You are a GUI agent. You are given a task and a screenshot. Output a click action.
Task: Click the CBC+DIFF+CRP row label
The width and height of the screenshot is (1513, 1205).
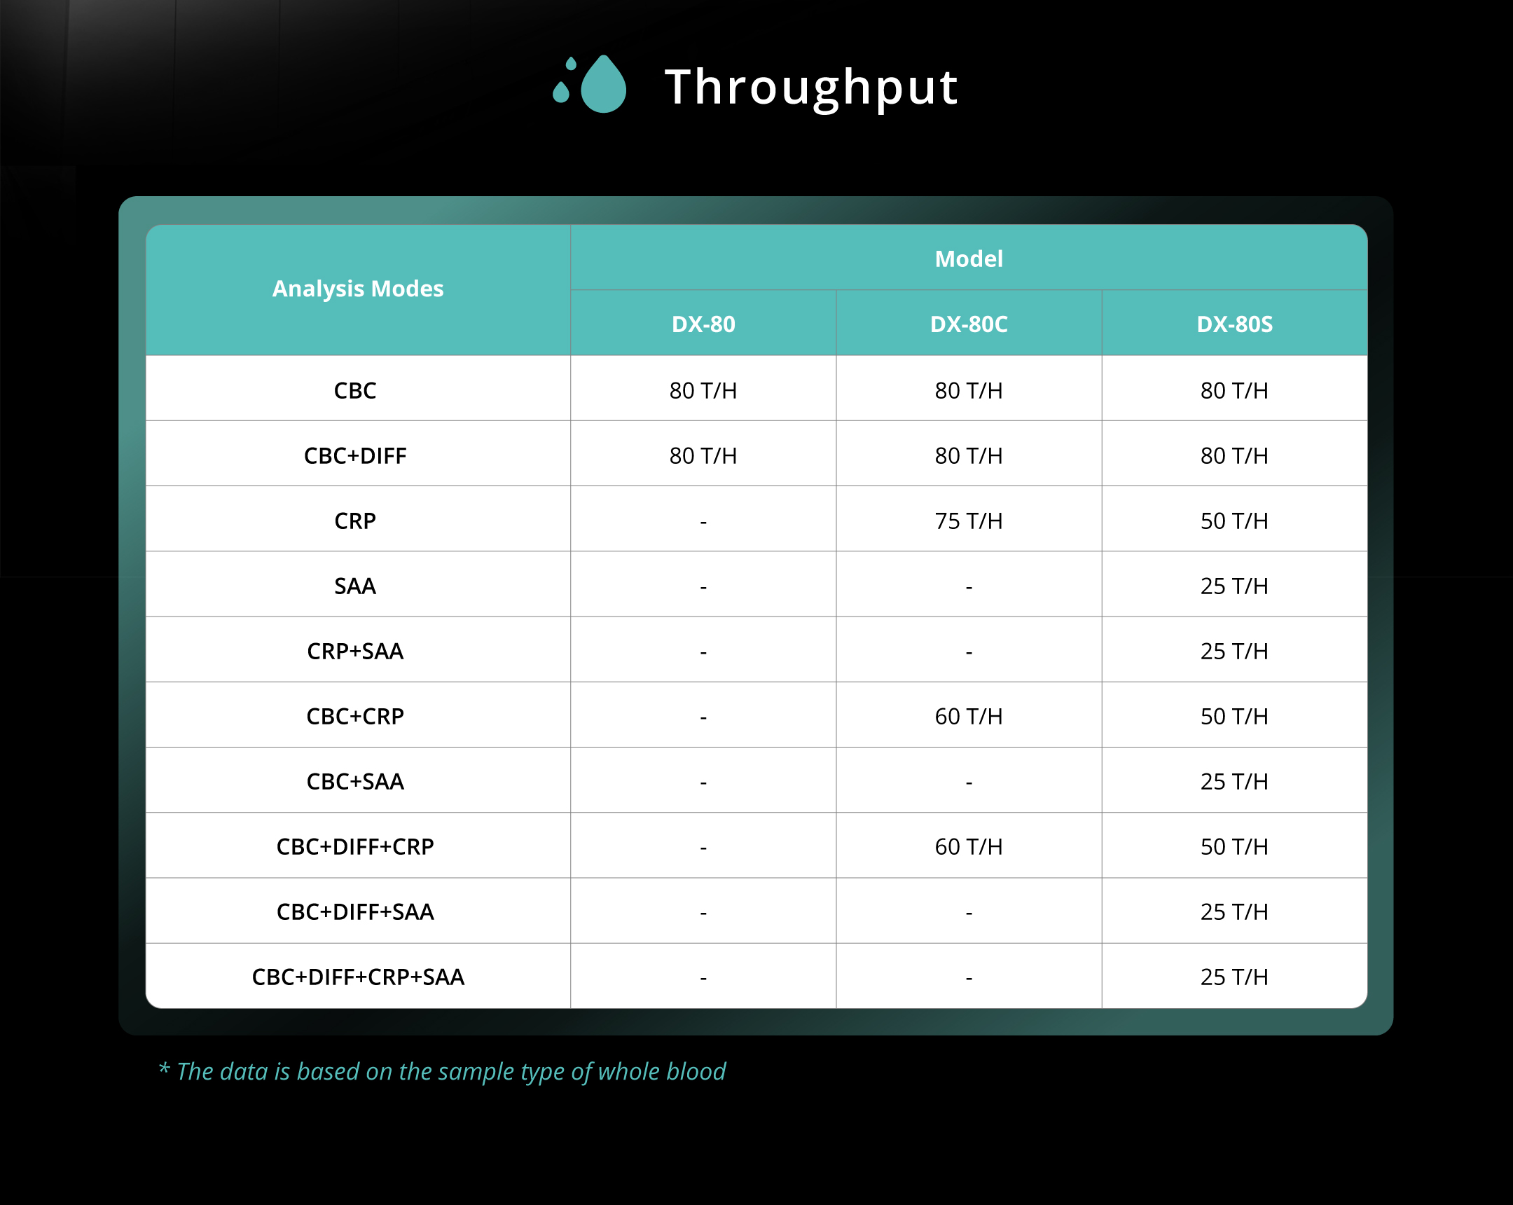tap(355, 847)
